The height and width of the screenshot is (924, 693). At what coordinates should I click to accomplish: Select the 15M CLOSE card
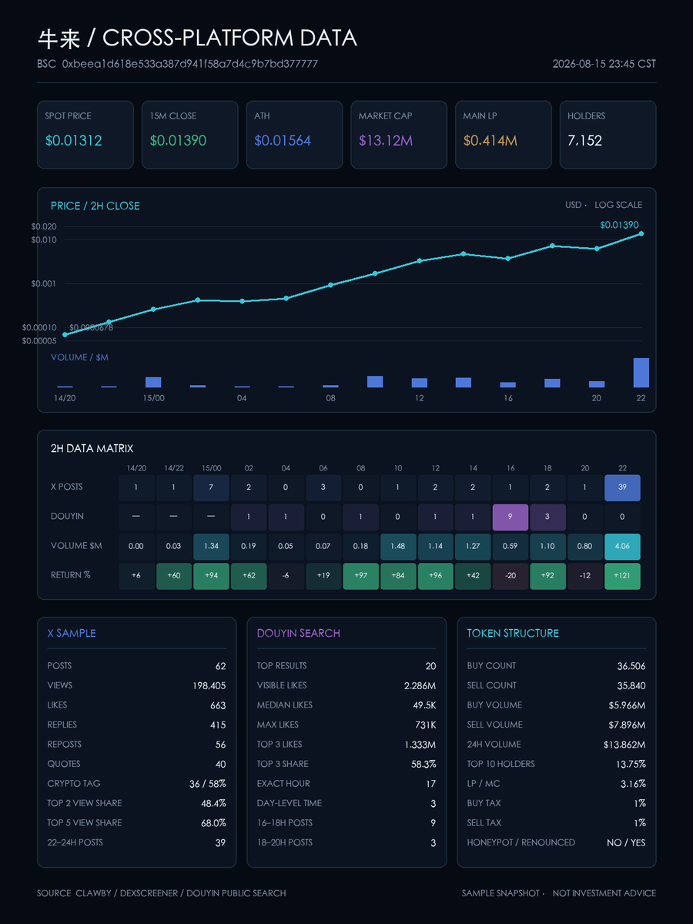coord(189,135)
